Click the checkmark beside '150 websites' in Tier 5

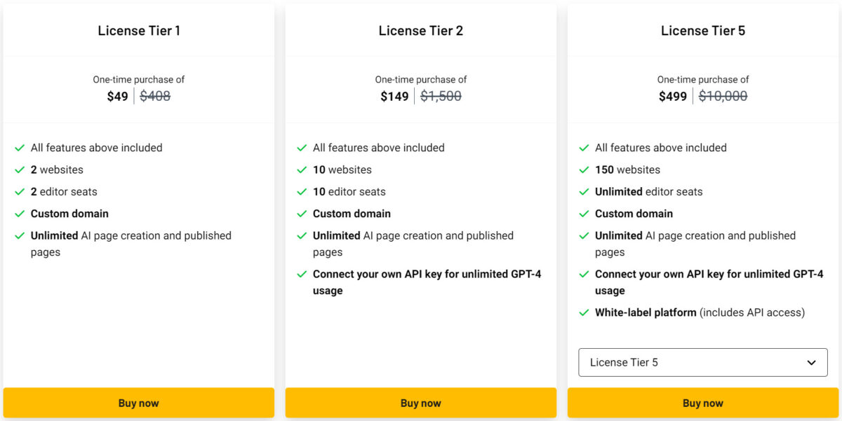point(584,170)
